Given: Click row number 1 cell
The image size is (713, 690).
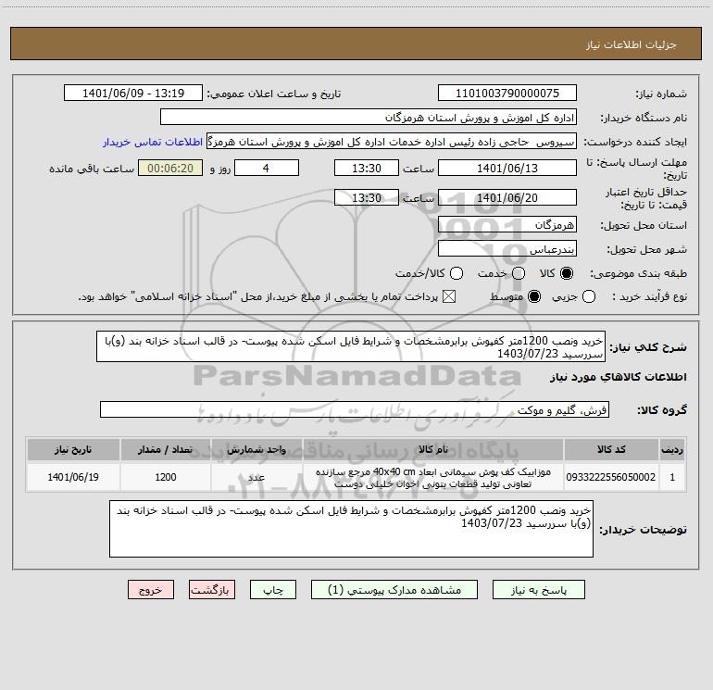Looking at the screenshot, I should (x=672, y=477).
